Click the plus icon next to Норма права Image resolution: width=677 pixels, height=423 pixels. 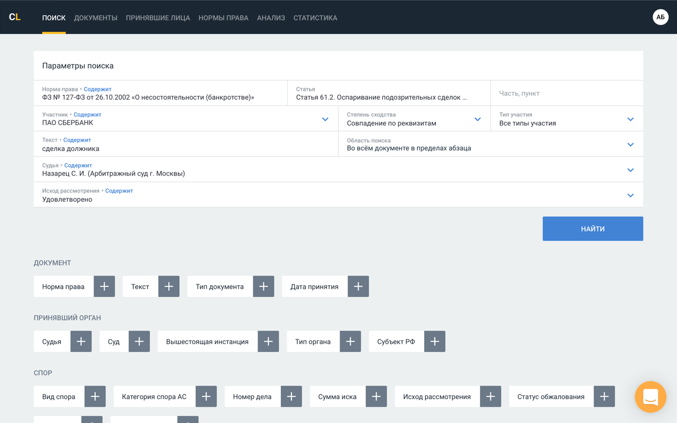pyautogui.click(x=104, y=287)
